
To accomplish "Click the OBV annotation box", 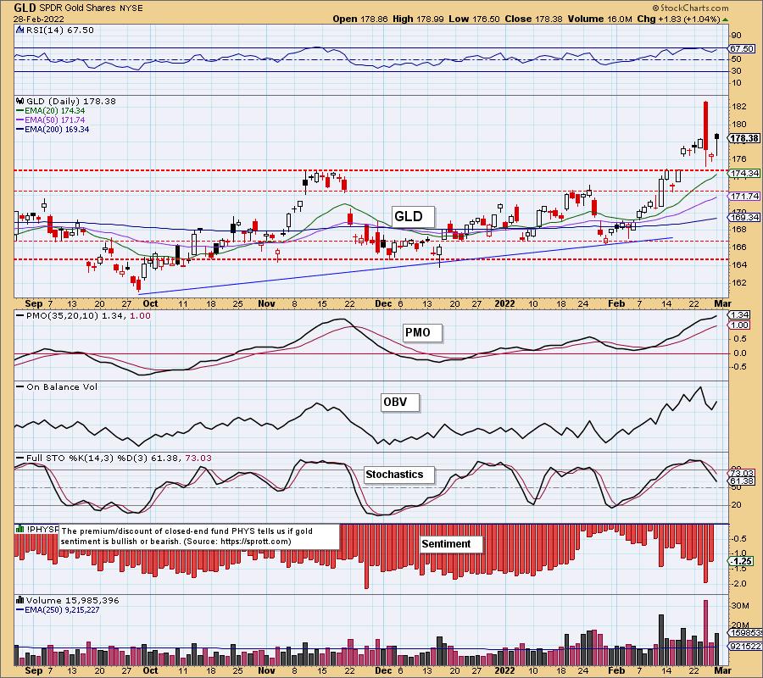I will 399,403.
